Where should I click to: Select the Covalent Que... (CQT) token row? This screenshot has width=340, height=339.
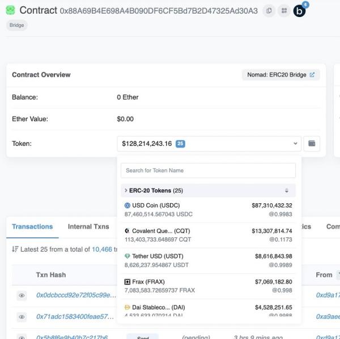tap(208, 235)
